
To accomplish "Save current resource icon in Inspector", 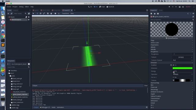I will tap(158, 13).
